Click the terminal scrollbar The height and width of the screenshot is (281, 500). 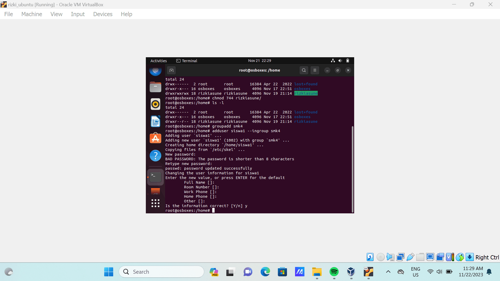[353, 169]
